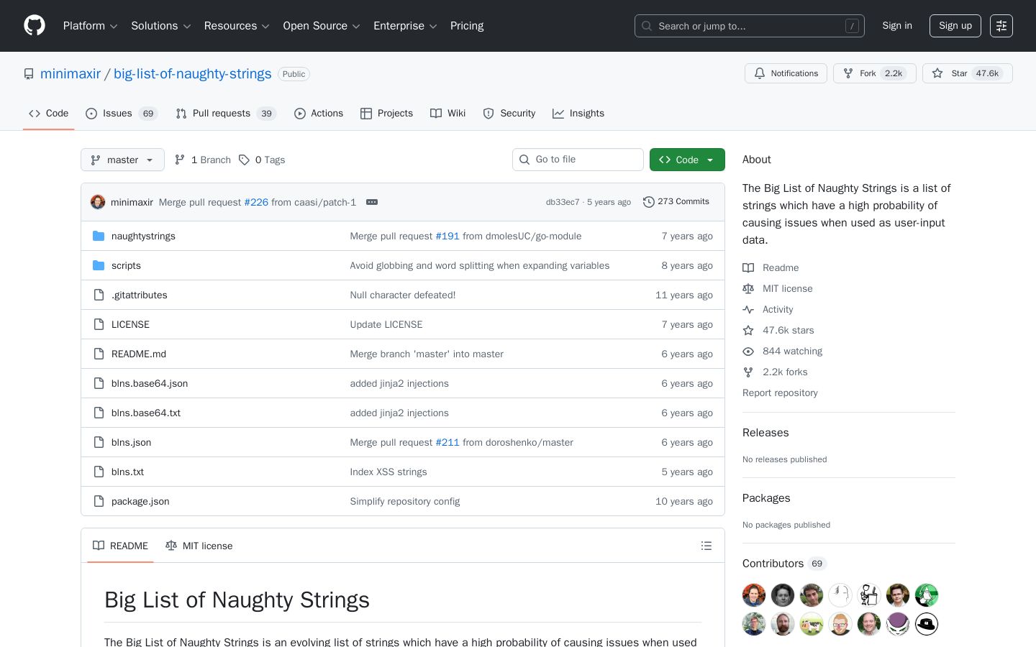View the 844 watching link
The width and height of the screenshot is (1036, 647).
pyautogui.click(x=783, y=351)
